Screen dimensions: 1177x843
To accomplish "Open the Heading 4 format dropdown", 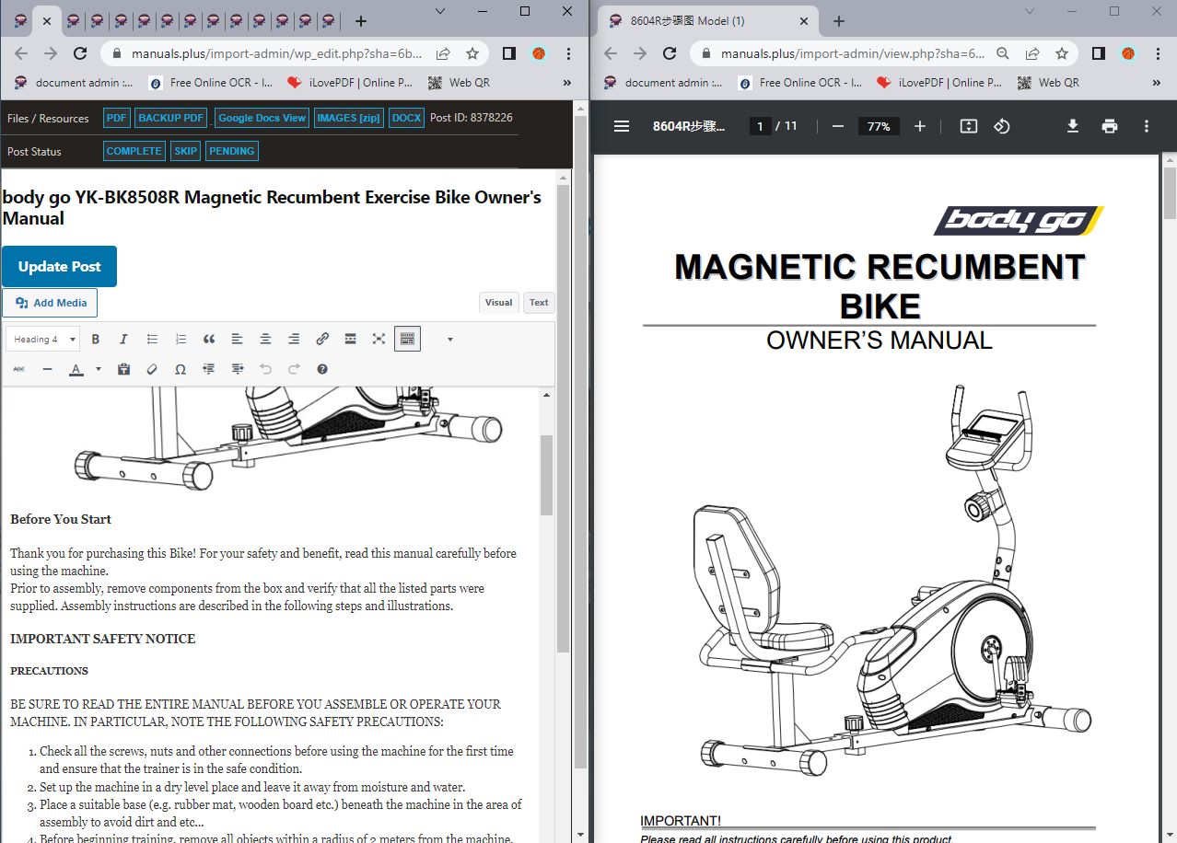I will click(42, 340).
